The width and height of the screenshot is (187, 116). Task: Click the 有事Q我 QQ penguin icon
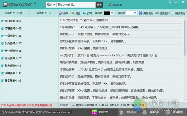tap(145, 112)
